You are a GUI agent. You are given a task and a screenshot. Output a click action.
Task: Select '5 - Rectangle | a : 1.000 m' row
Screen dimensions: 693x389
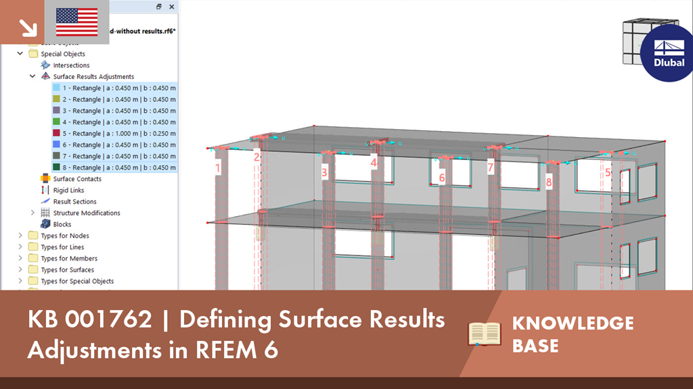coord(114,133)
